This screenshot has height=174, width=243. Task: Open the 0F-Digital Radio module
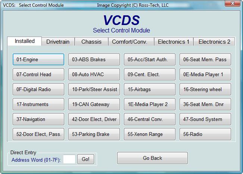[x=38, y=89]
